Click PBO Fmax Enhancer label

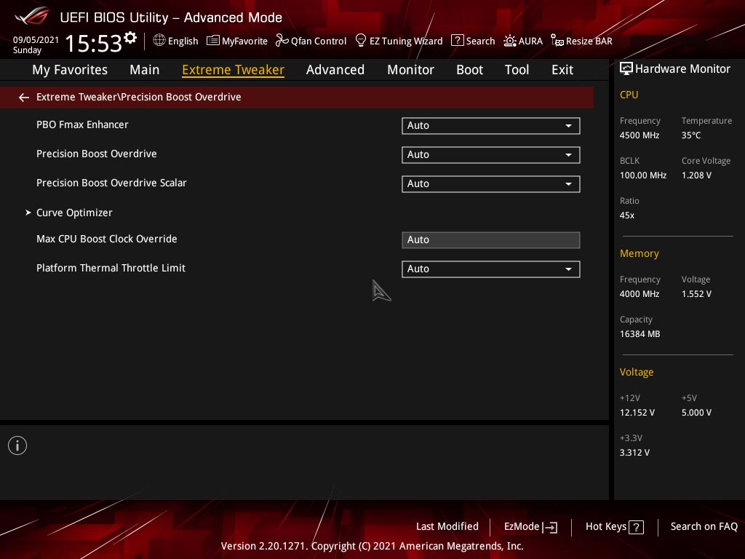(82, 124)
